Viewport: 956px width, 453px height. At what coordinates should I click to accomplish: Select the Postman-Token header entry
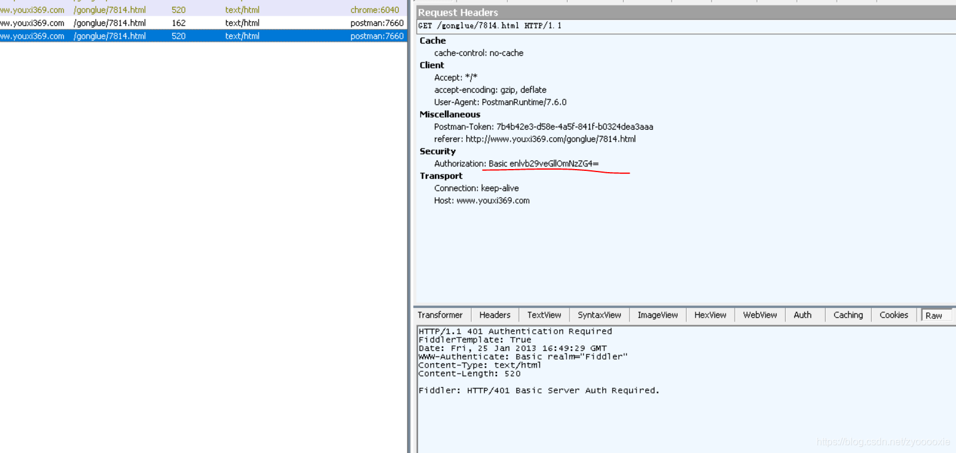click(544, 127)
